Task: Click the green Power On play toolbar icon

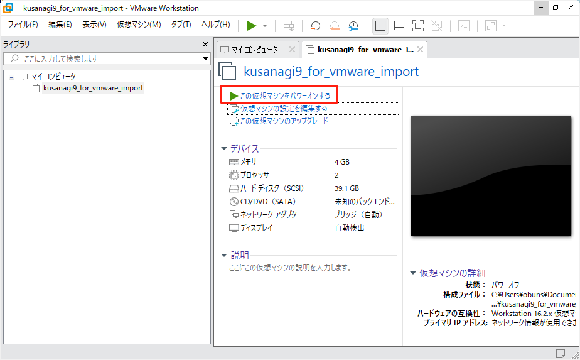Action: pyautogui.click(x=252, y=26)
